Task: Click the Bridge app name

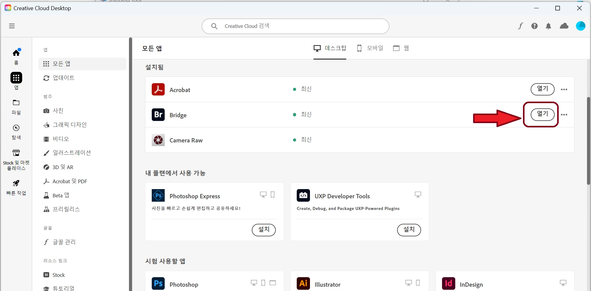Action: click(178, 115)
